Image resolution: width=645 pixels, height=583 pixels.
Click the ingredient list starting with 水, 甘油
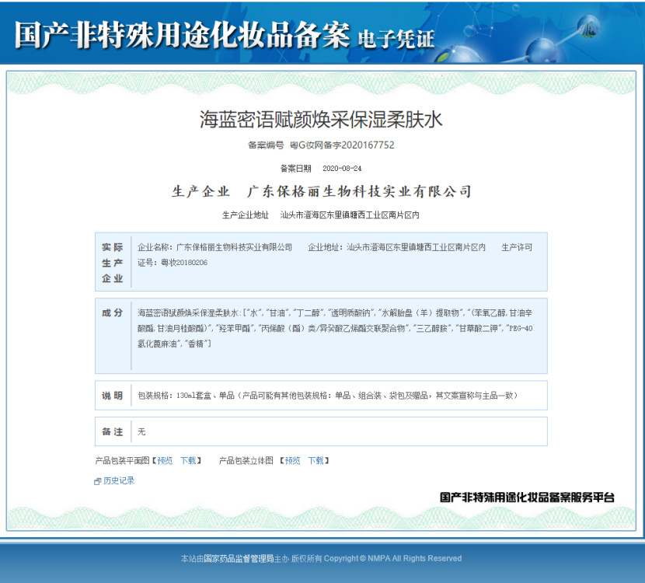(x=335, y=328)
